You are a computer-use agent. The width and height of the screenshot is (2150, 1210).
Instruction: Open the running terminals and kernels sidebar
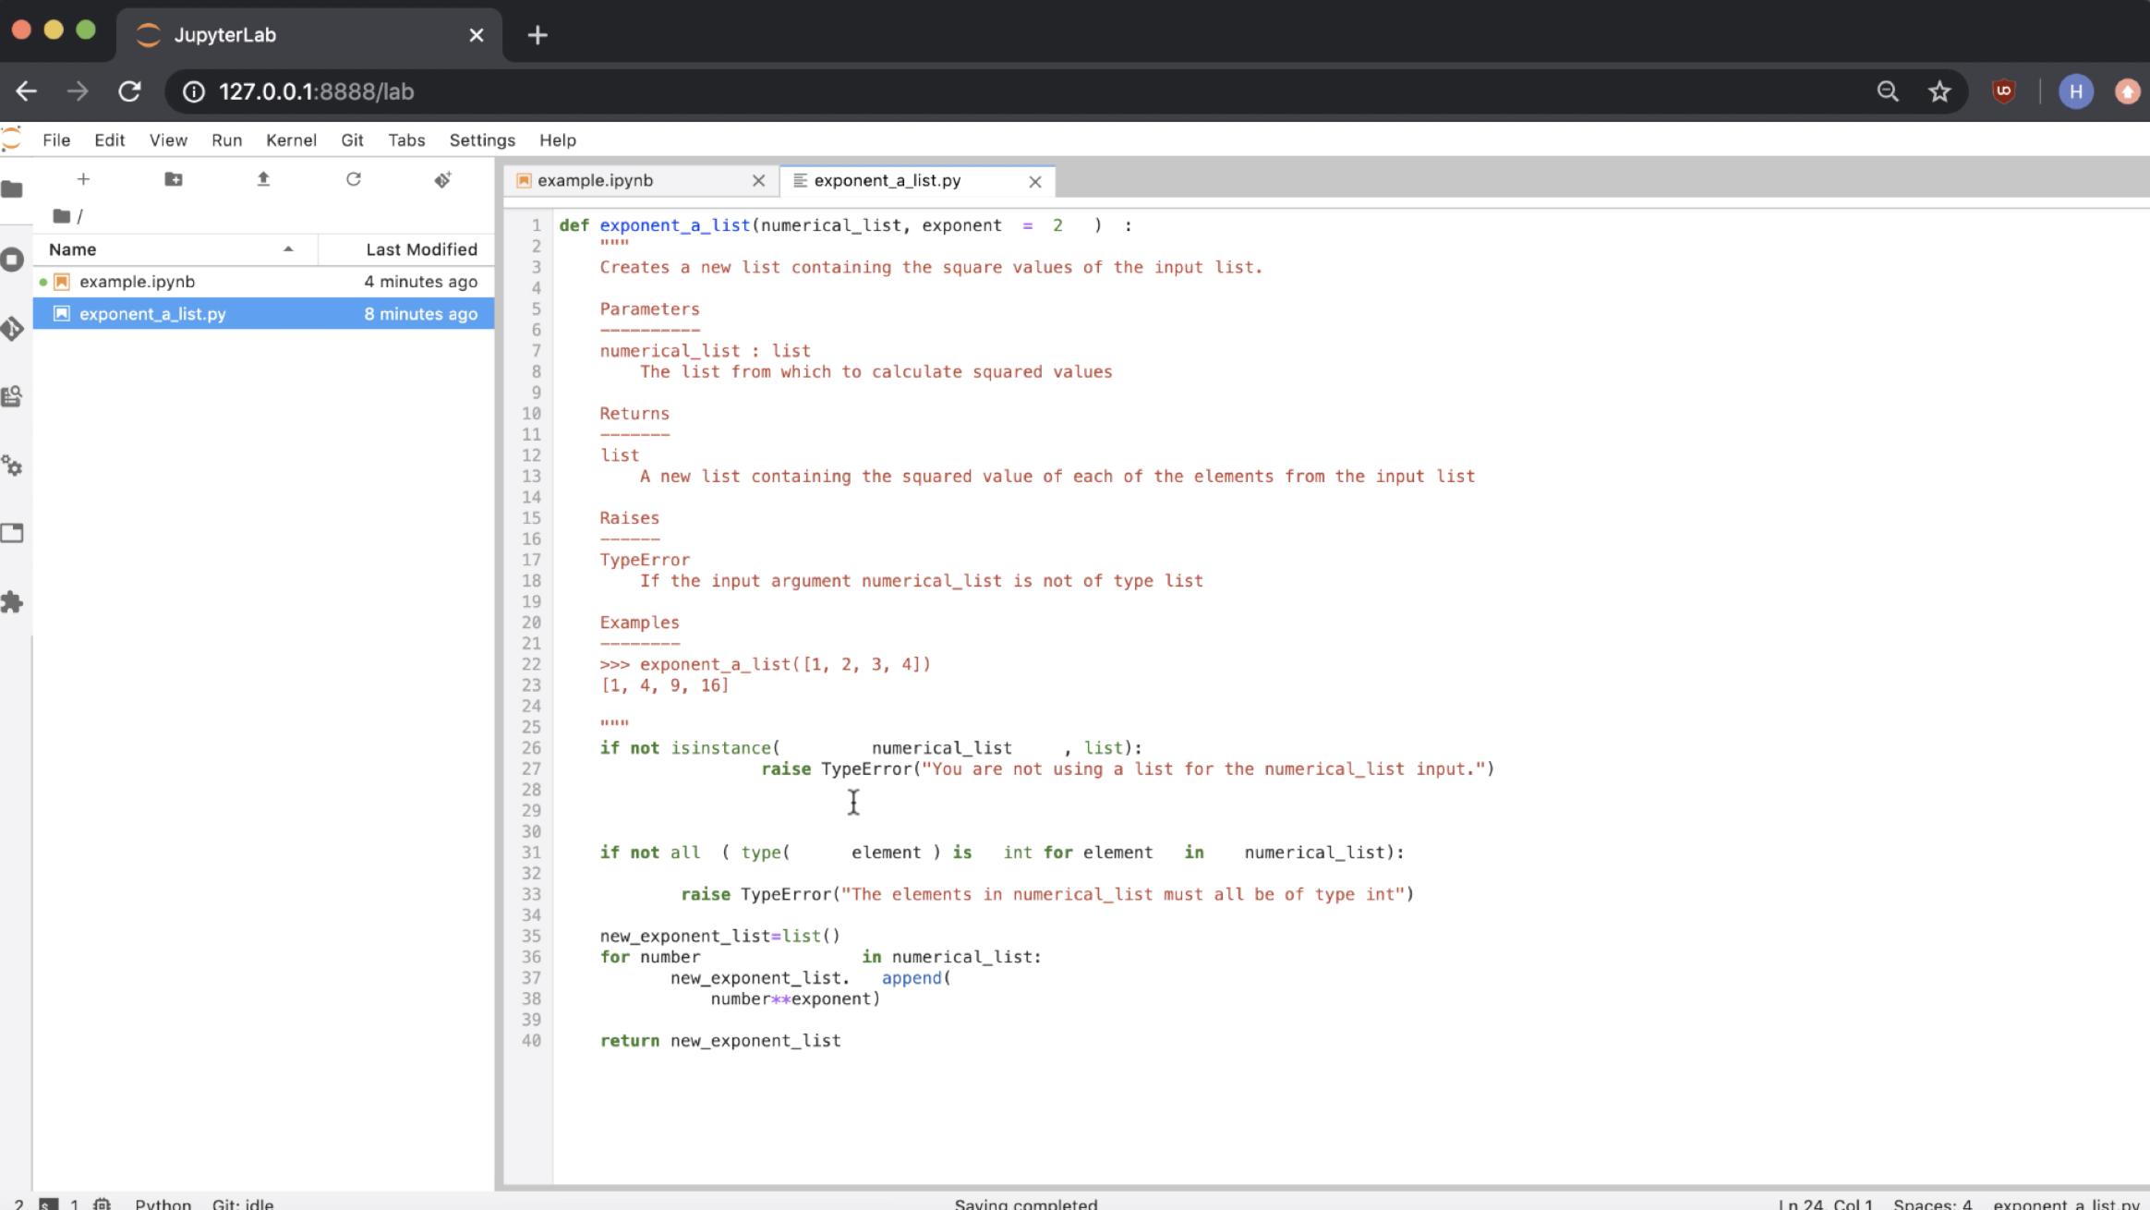[13, 260]
